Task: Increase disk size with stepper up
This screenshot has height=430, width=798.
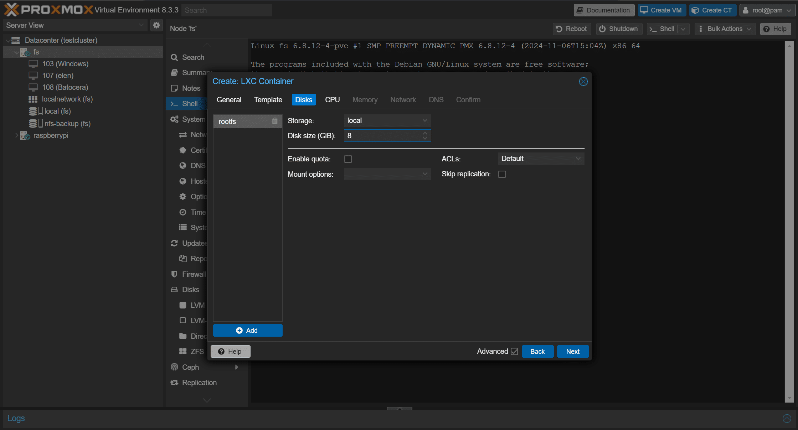Action: [x=425, y=133]
